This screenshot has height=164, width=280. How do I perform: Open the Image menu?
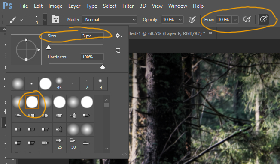pyautogui.click(x=55, y=6)
